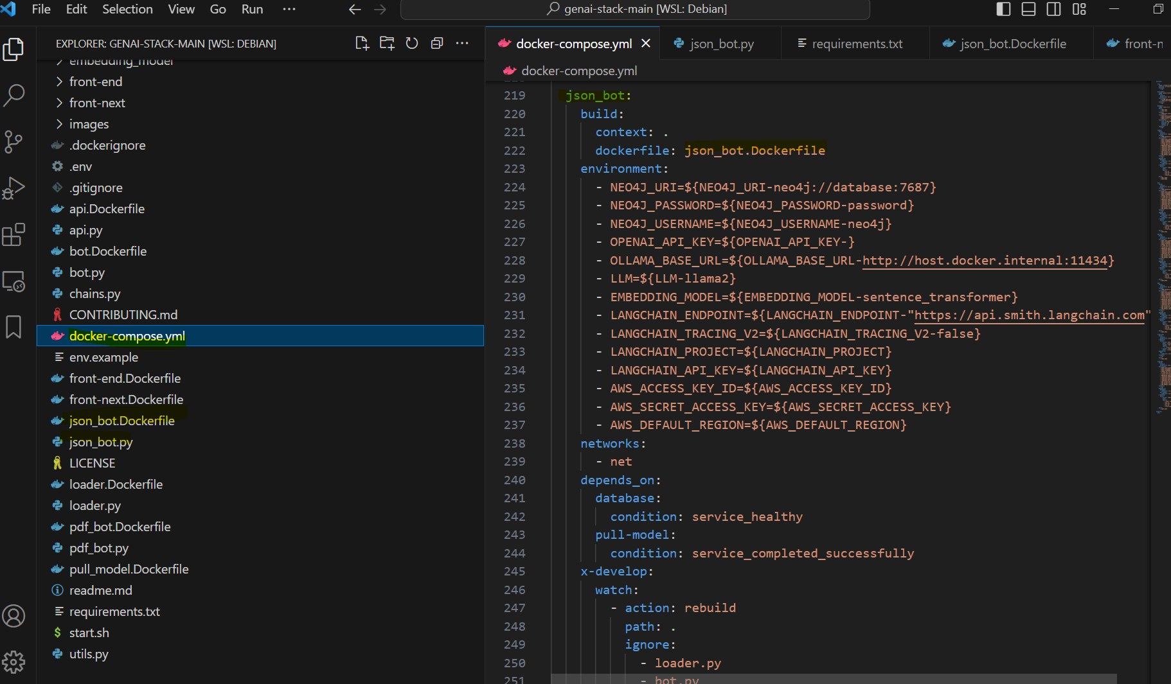Click the New File icon in Explorer
This screenshot has width=1171, height=684.
(362, 44)
